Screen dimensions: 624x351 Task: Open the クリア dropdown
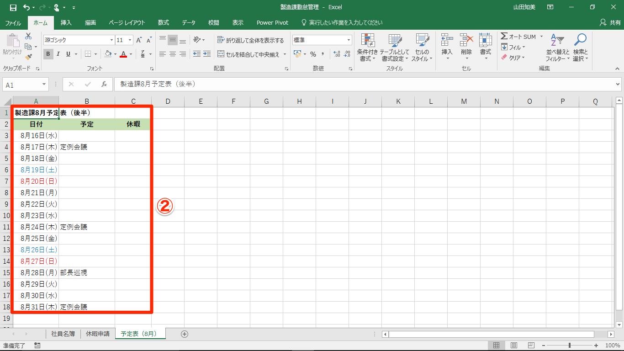tap(513, 58)
